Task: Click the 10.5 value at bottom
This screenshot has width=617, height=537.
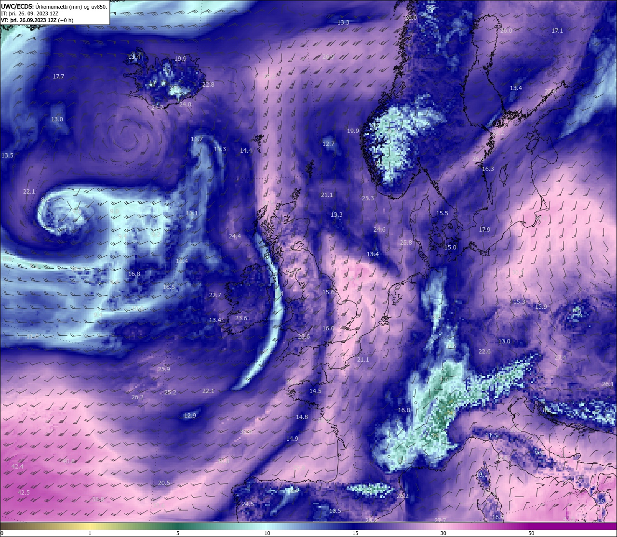Action: (x=335, y=511)
